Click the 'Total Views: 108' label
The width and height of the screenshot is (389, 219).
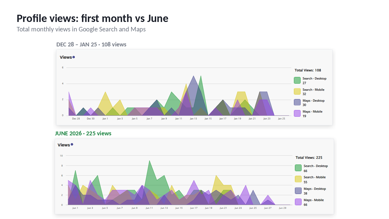308,70
